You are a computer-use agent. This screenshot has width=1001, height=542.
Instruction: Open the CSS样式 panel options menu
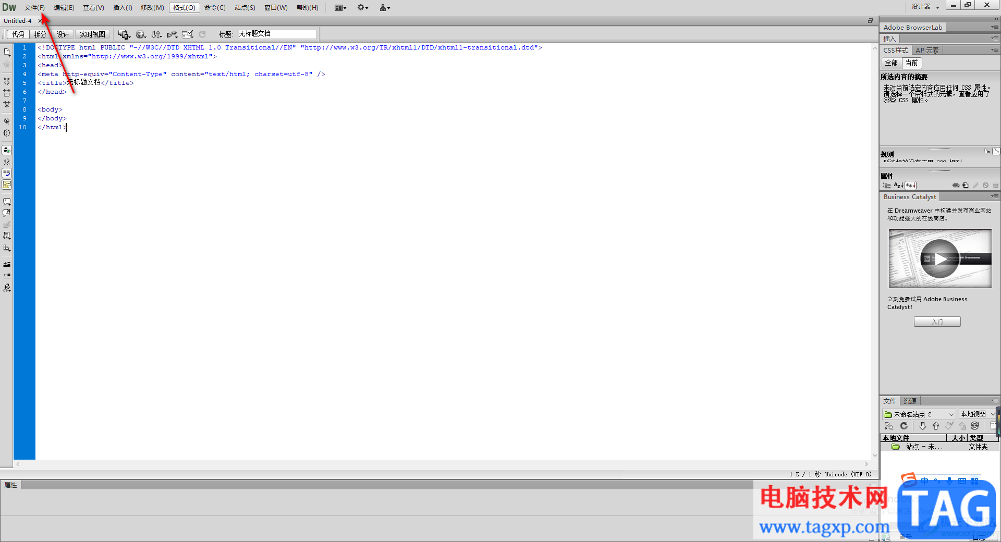click(995, 50)
